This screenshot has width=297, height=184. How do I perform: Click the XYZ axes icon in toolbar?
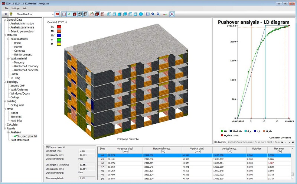point(165,14)
